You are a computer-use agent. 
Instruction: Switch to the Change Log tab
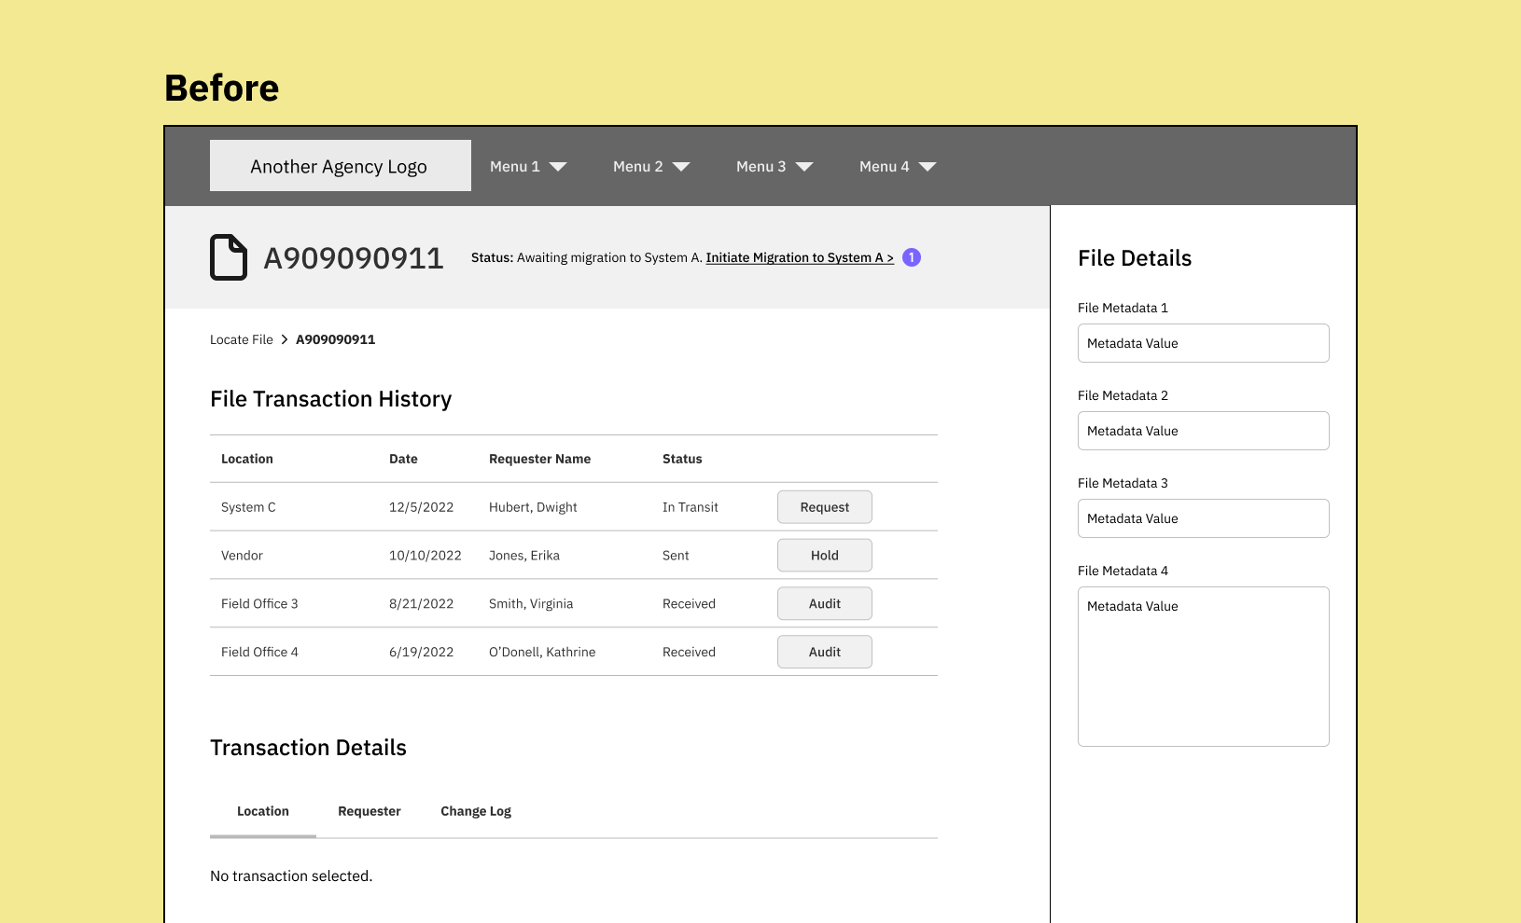(x=476, y=811)
